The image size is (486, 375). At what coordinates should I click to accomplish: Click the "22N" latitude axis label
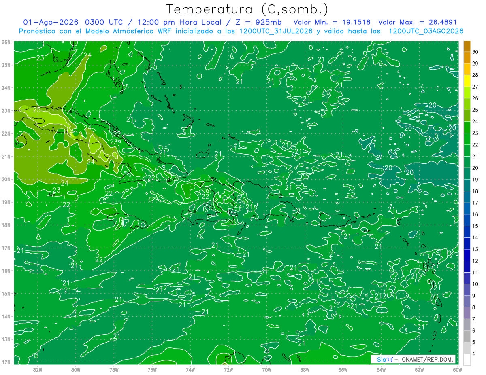6,133
